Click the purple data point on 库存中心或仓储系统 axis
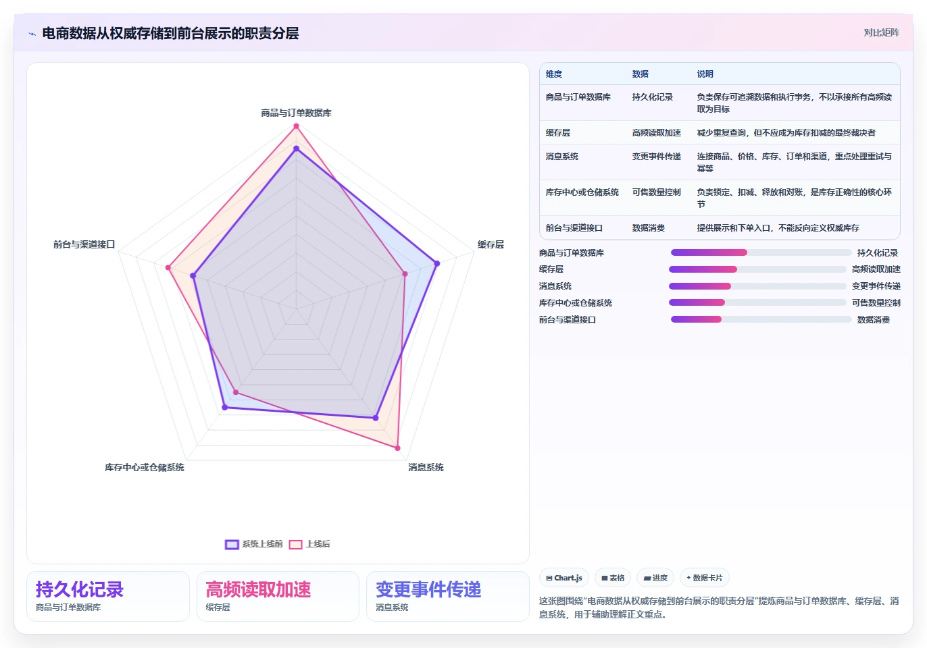Viewport: 927px width, 648px height. 225,407
